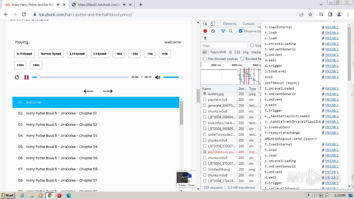Image resolution: width=354 pixels, height=199 pixels.
Task: Click the scroll-to-top arrow button on the page
Action: click(182, 177)
